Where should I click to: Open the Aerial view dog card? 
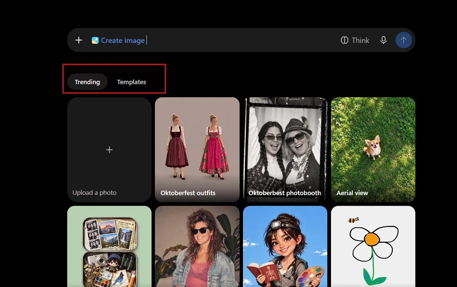coord(373,150)
